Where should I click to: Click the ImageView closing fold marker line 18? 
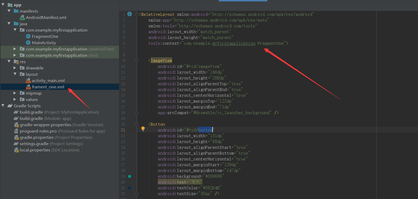[137, 113]
